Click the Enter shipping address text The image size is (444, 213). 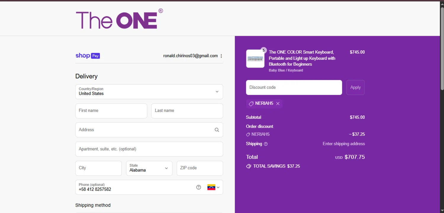tap(344, 144)
